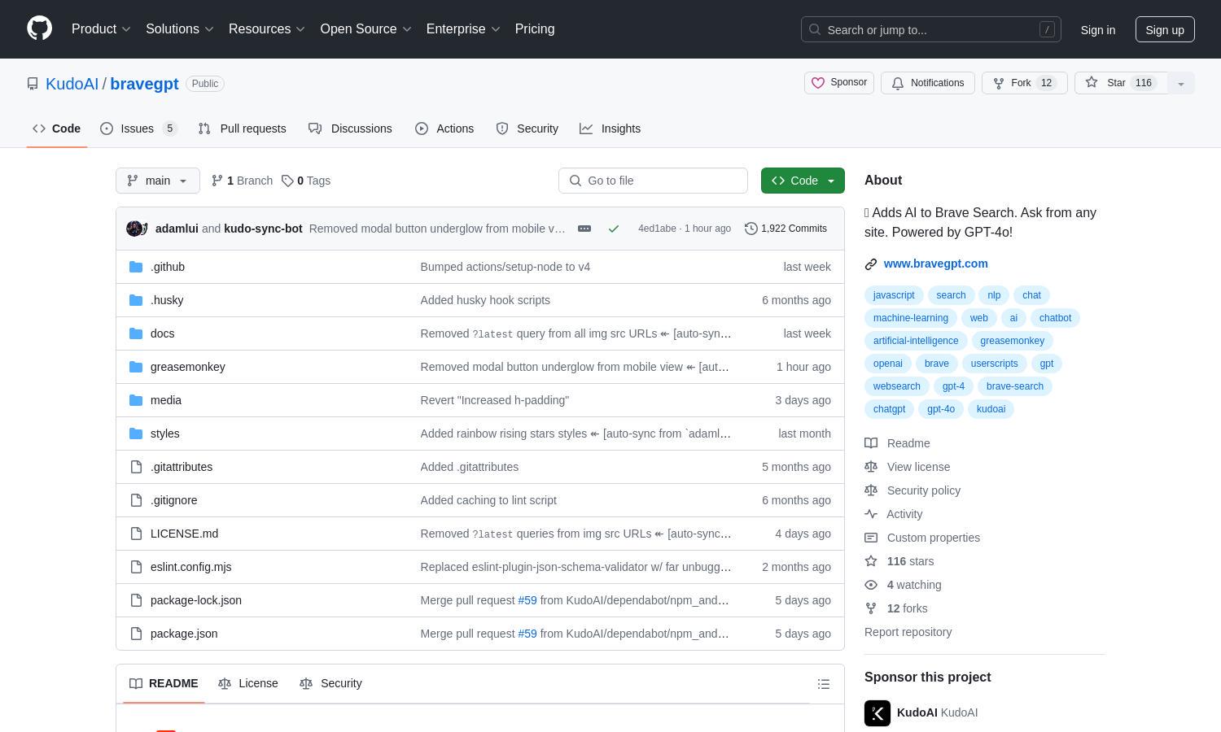Open the styles folder
Viewport: 1221px width, 732px height.
164,434
